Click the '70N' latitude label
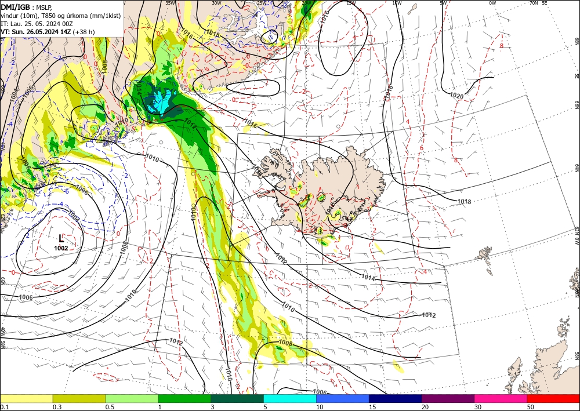Viewport: 580px width, 411px height. click(534, 3)
